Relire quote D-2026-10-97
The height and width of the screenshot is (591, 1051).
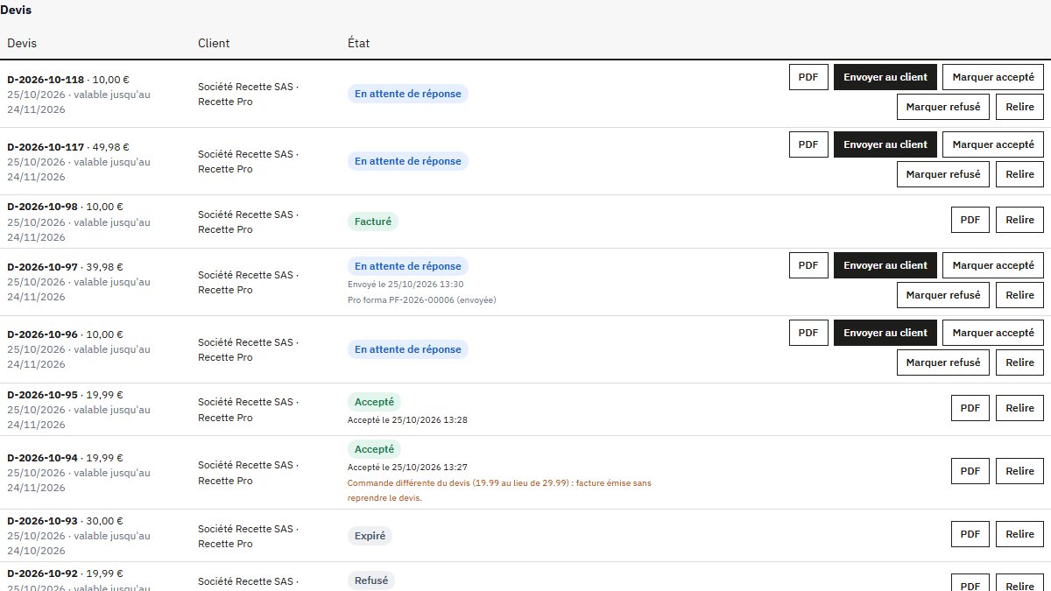tap(1019, 295)
